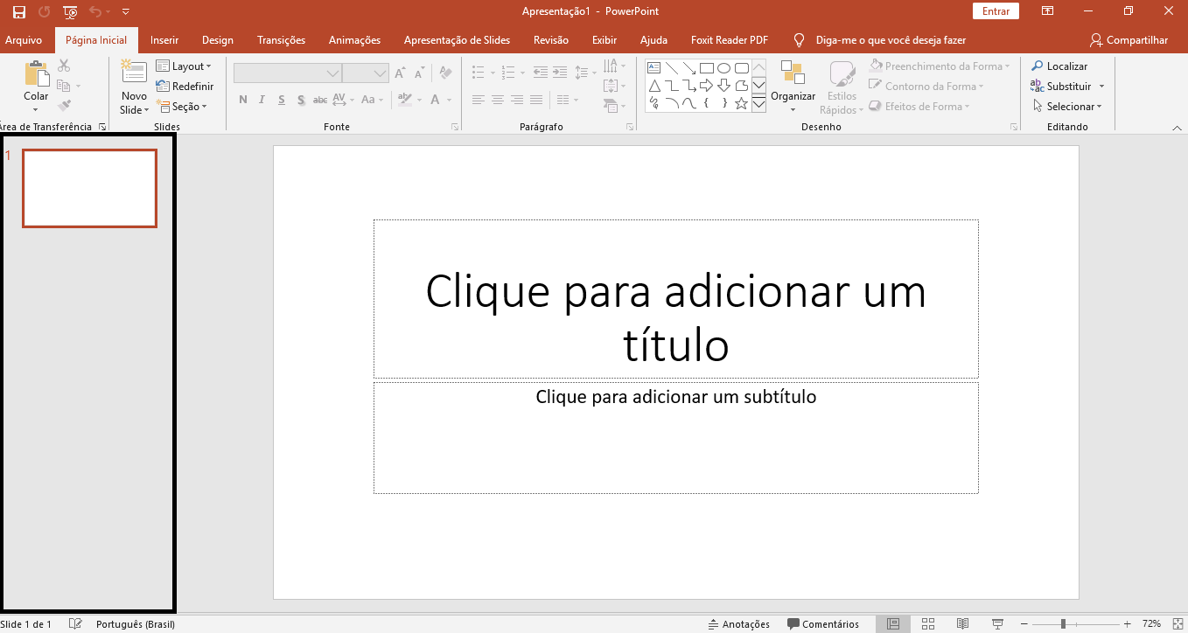Click the Novo Slide icon
Viewport: 1188px width, 633px height.
tap(134, 73)
